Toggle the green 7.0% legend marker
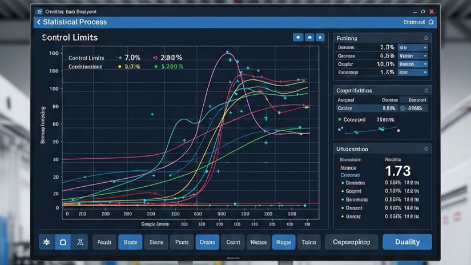471x265 pixels. (119, 58)
